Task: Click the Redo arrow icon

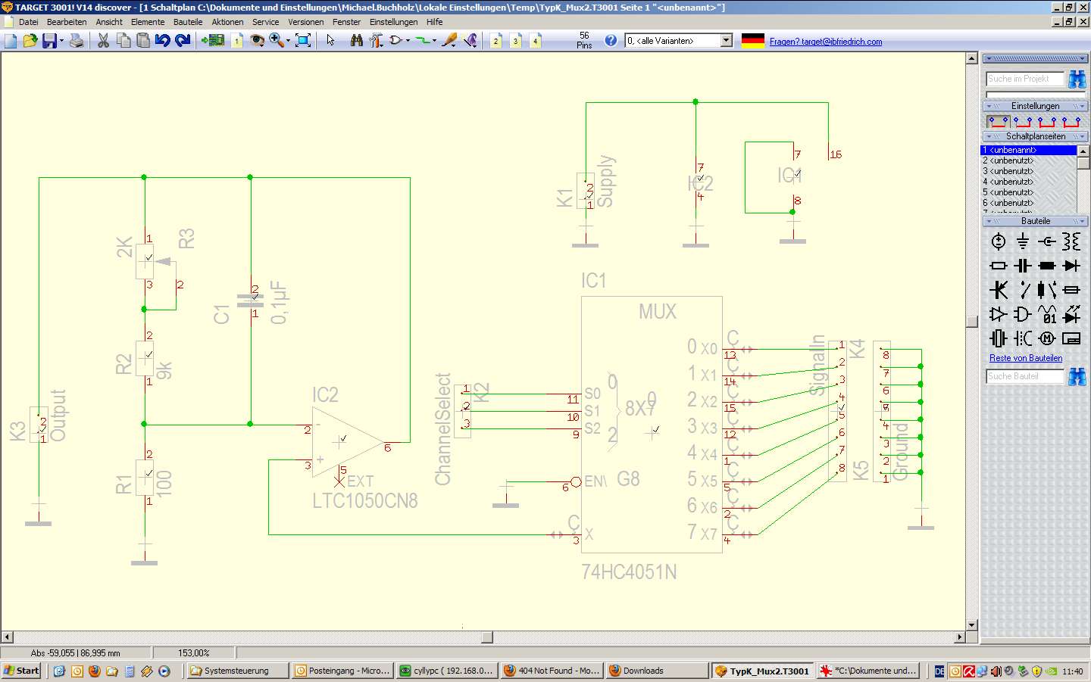Action: pos(183,41)
